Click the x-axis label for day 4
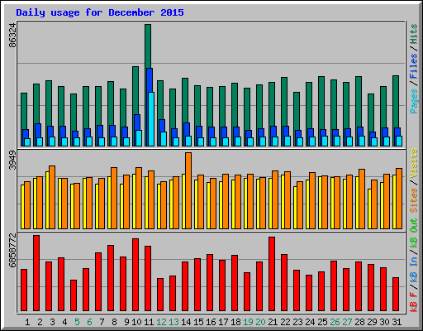 coord(64,322)
